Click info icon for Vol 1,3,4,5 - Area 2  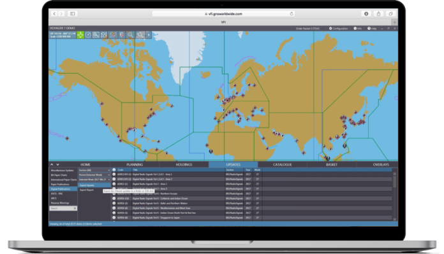tap(114, 179)
